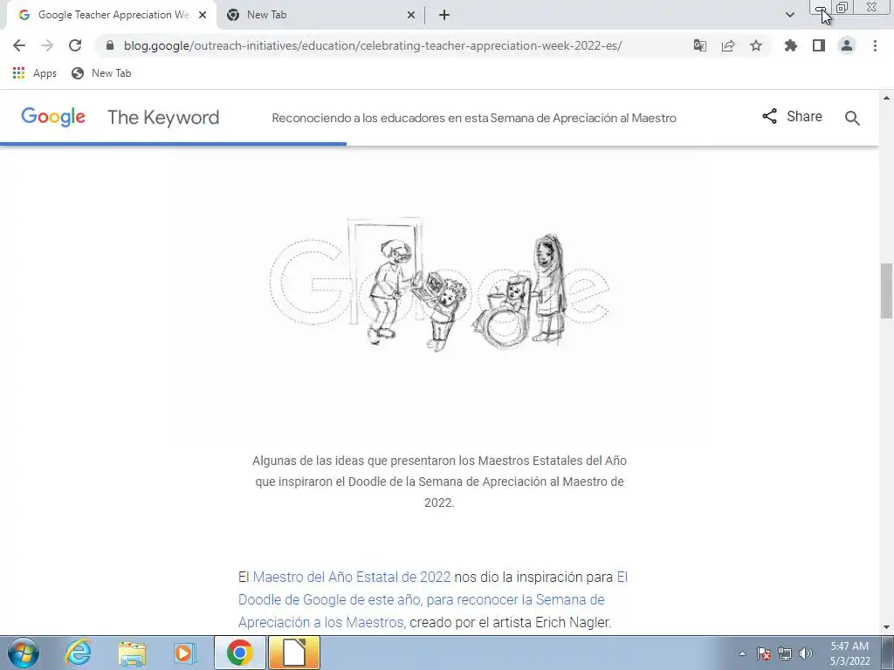Image resolution: width=894 pixels, height=670 pixels.
Task: Close the New Tab tab
Action: pos(411,15)
